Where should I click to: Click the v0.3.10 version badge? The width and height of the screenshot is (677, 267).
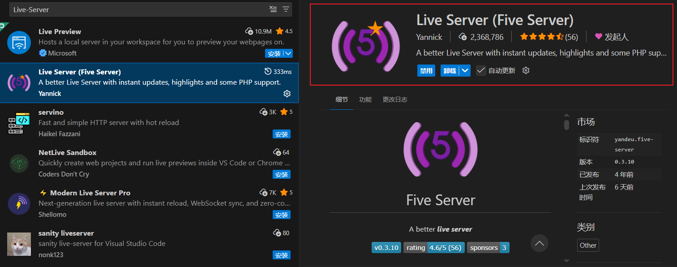[386, 248]
